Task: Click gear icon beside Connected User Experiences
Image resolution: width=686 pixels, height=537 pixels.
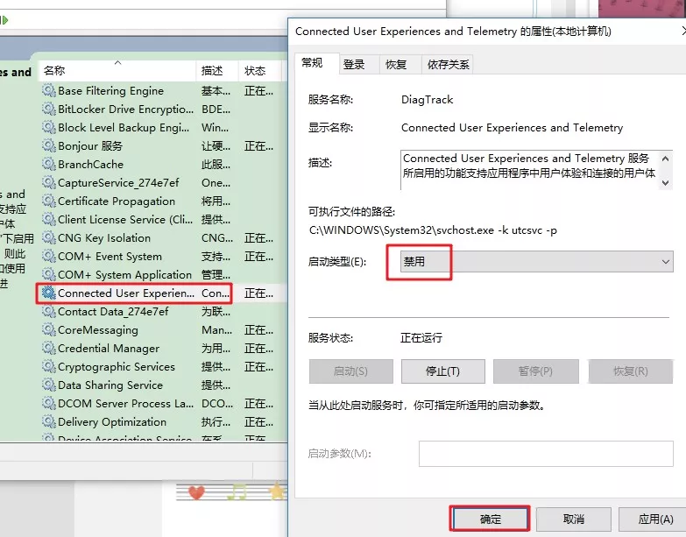Action: (49, 293)
